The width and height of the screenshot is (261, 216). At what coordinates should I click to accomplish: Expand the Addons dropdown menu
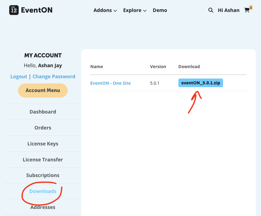[105, 10]
